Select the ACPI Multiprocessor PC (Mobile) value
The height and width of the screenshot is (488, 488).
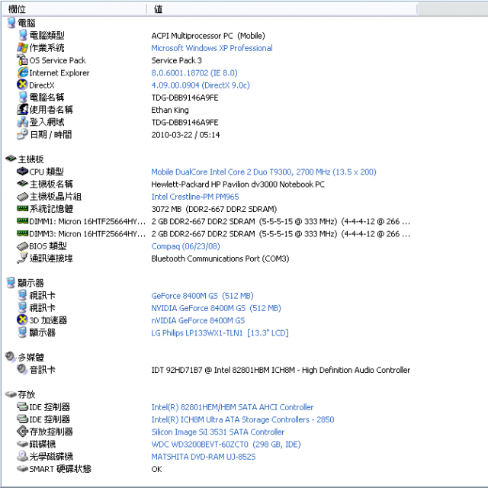[x=208, y=36]
